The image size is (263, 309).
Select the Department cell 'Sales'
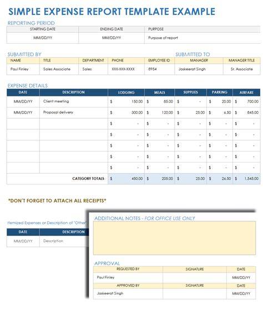point(93,69)
